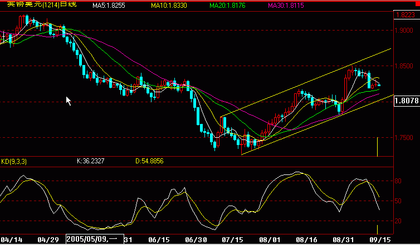Click the 08/31 date label
The height and width of the screenshot is (245, 420).
[344, 239]
